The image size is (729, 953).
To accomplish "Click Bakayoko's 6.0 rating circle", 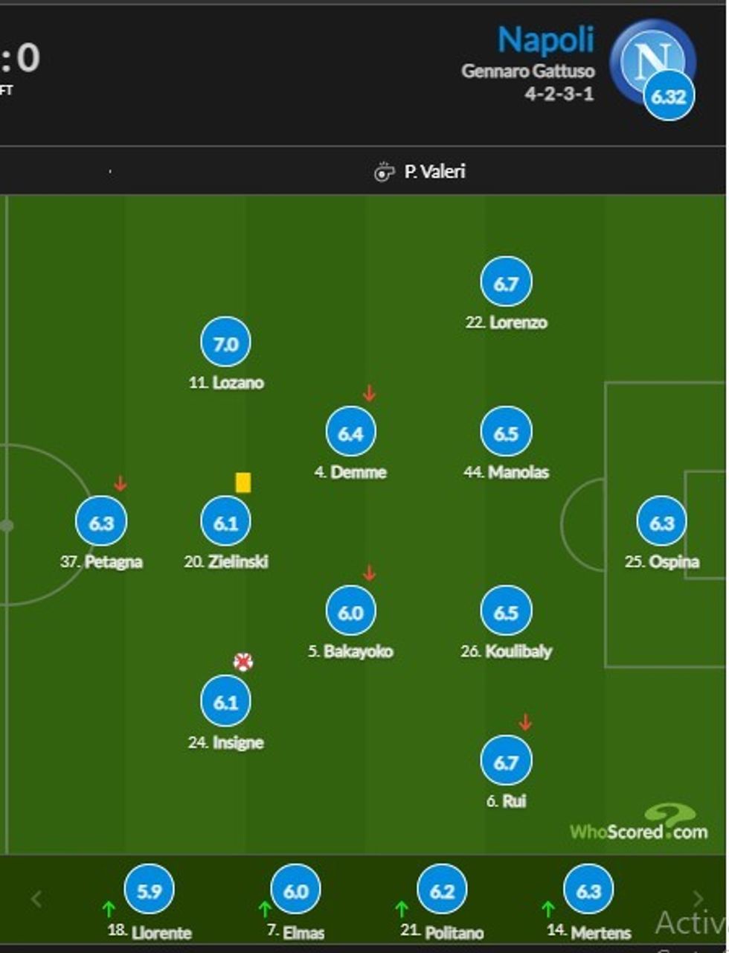I will click(350, 612).
